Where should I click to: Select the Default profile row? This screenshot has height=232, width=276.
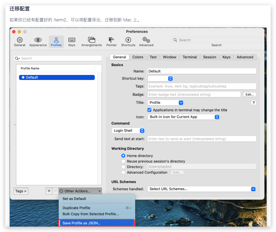57,77
